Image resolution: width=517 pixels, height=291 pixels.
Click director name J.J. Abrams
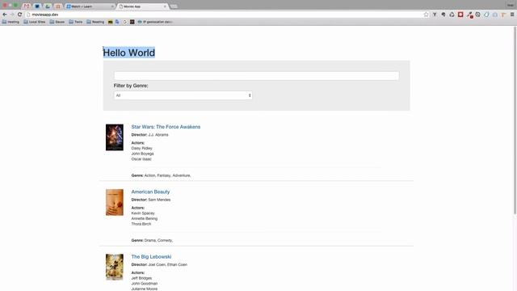[x=158, y=135]
